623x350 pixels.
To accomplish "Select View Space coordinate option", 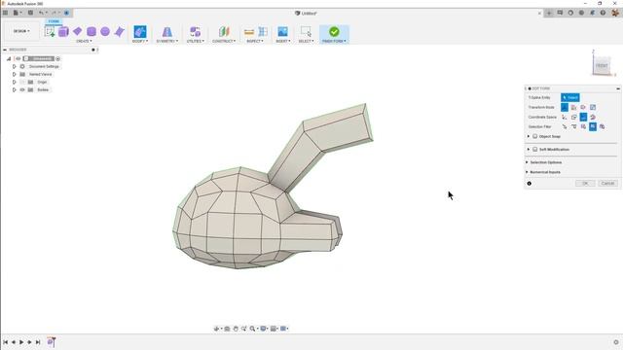I will coord(573,117).
